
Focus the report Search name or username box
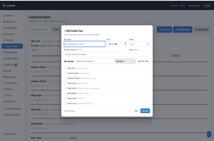(x=40, y=29)
